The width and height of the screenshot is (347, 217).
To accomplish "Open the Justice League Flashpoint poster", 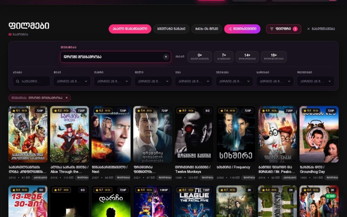I will coord(28,134).
